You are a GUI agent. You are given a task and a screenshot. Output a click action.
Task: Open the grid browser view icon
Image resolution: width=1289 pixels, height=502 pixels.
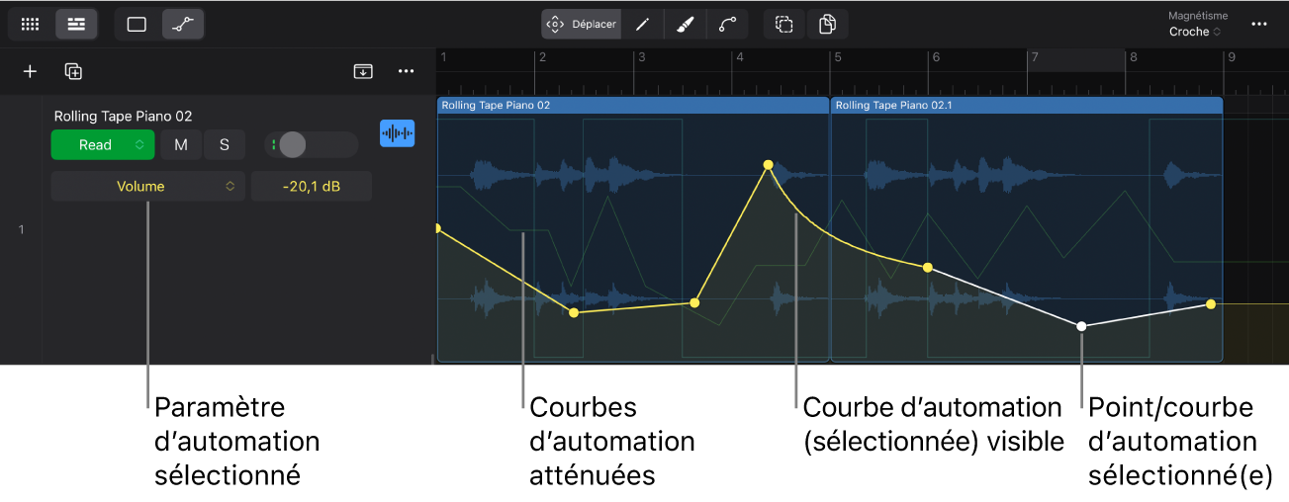31,24
